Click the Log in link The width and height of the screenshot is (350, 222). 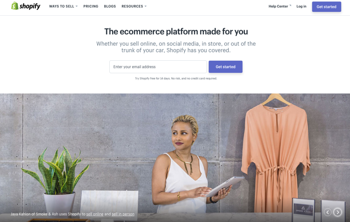pos(301,6)
